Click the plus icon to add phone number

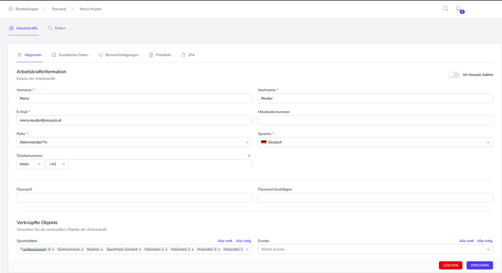249,155
